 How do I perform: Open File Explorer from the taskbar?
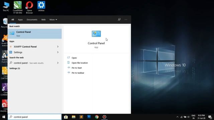coord(74,117)
